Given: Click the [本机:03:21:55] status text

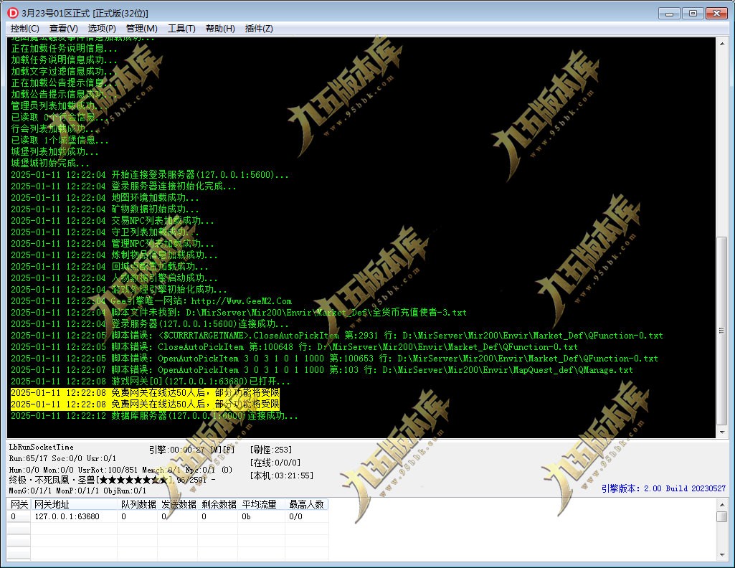Looking at the screenshot, I should (x=282, y=475).
